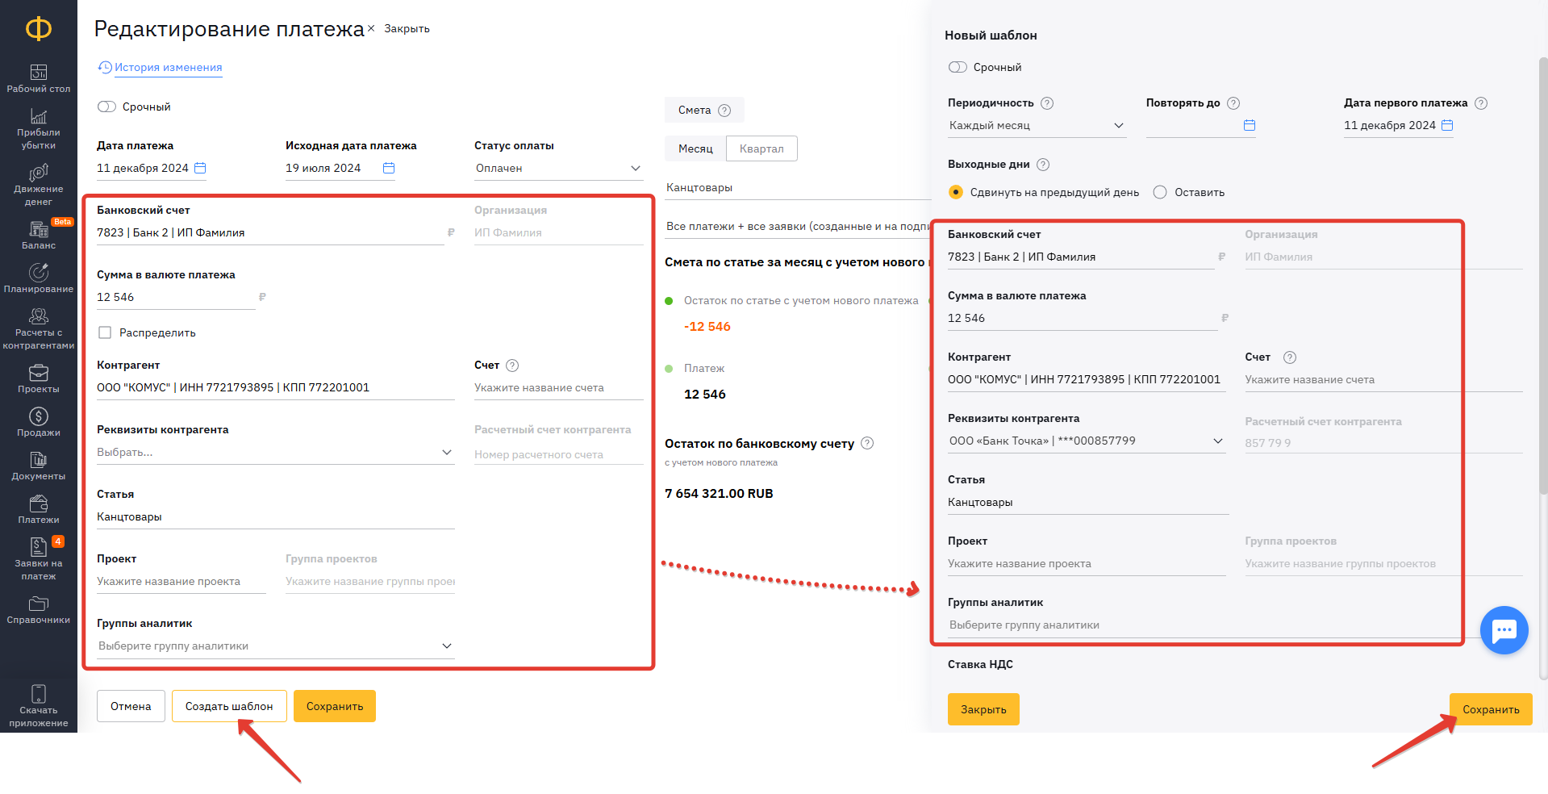Open Заявки на платеж in sidebar
The width and height of the screenshot is (1548, 794).
point(38,558)
